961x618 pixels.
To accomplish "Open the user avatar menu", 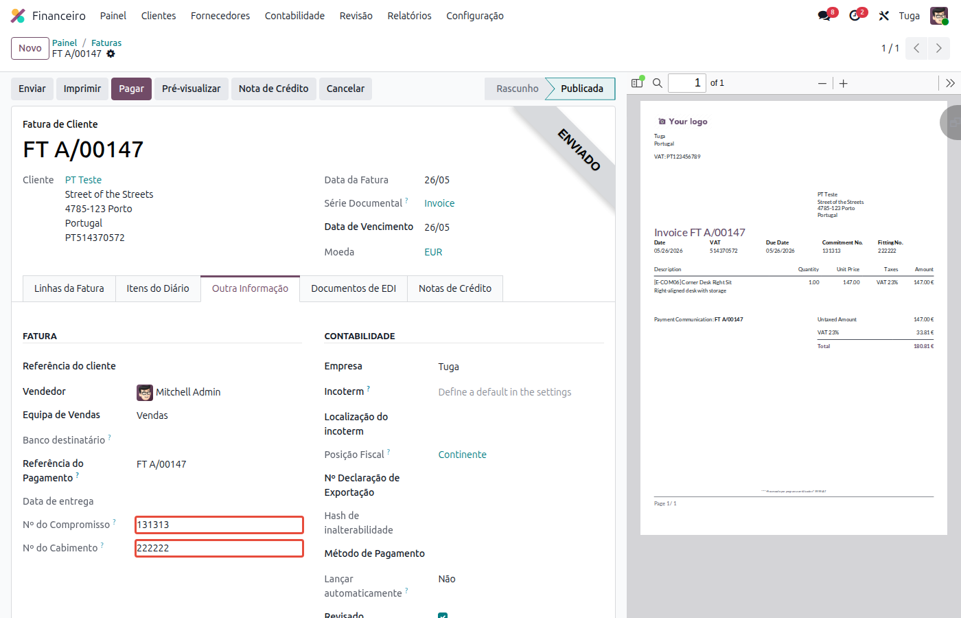I will pos(939,16).
